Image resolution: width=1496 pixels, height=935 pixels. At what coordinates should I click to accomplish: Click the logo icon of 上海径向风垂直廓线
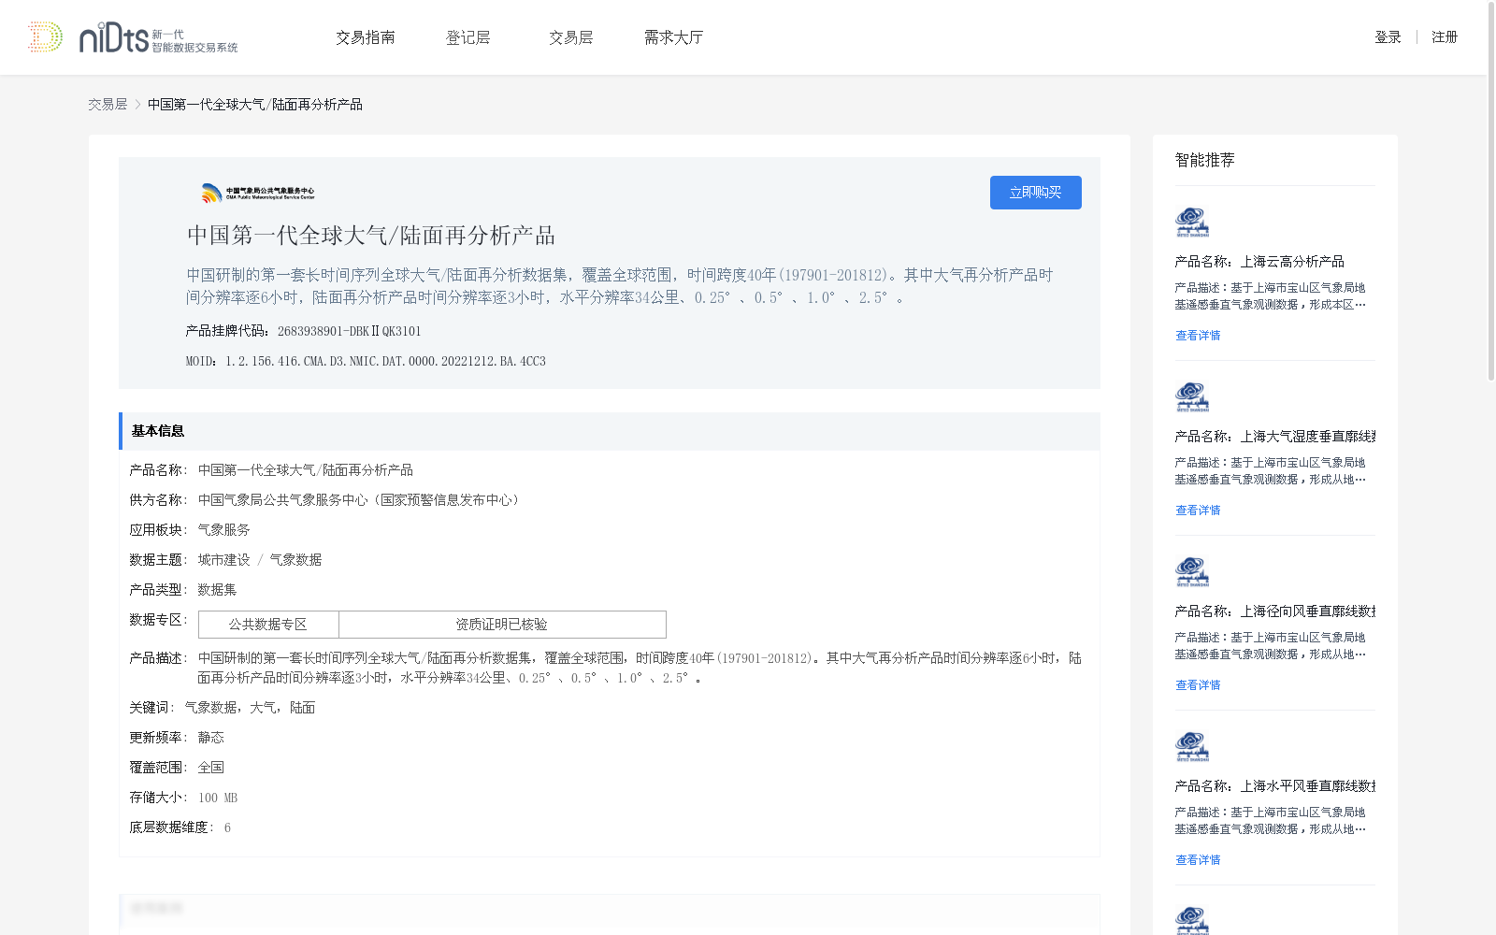point(1192,572)
